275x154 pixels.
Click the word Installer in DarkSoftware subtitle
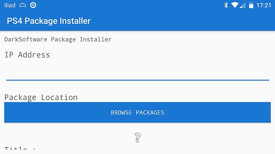[x=96, y=39]
